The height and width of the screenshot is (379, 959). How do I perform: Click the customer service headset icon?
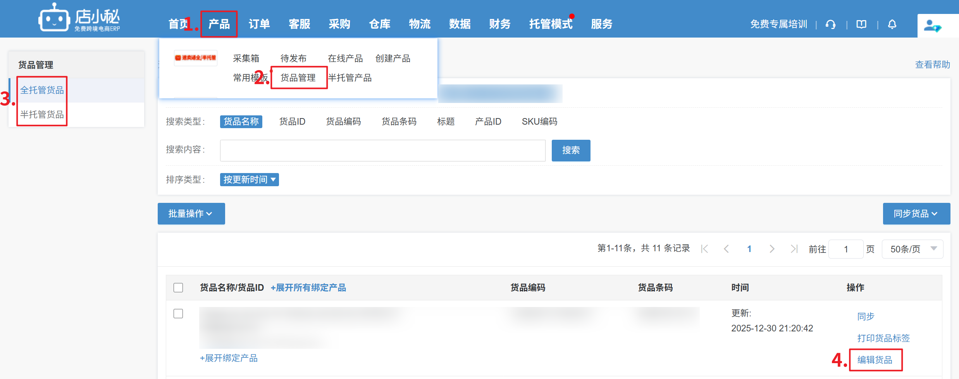(830, 24)
